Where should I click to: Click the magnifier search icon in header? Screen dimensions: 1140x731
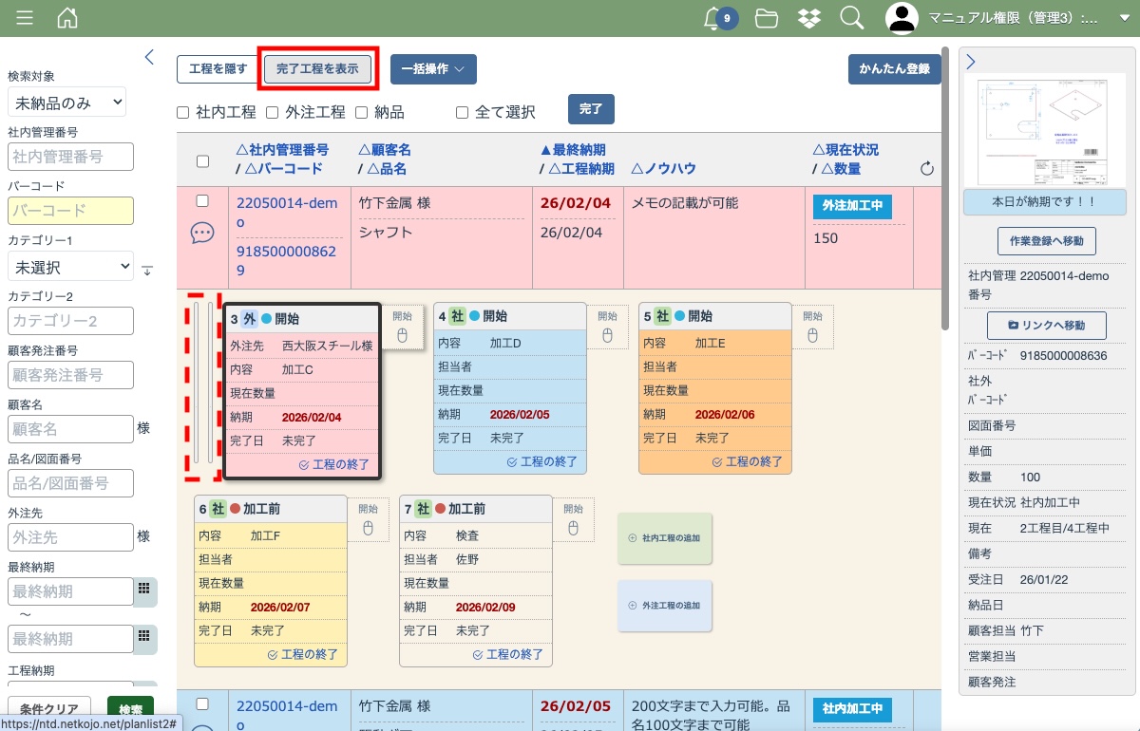pos(851,18)
